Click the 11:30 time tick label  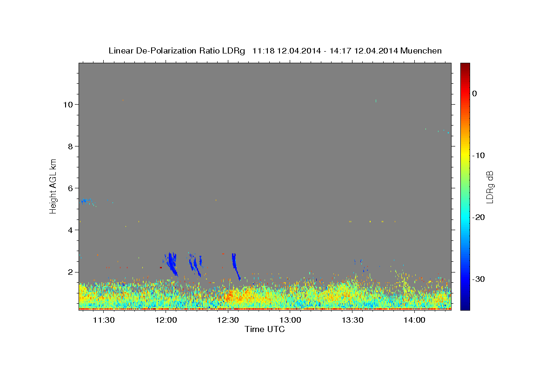[104, 320]
